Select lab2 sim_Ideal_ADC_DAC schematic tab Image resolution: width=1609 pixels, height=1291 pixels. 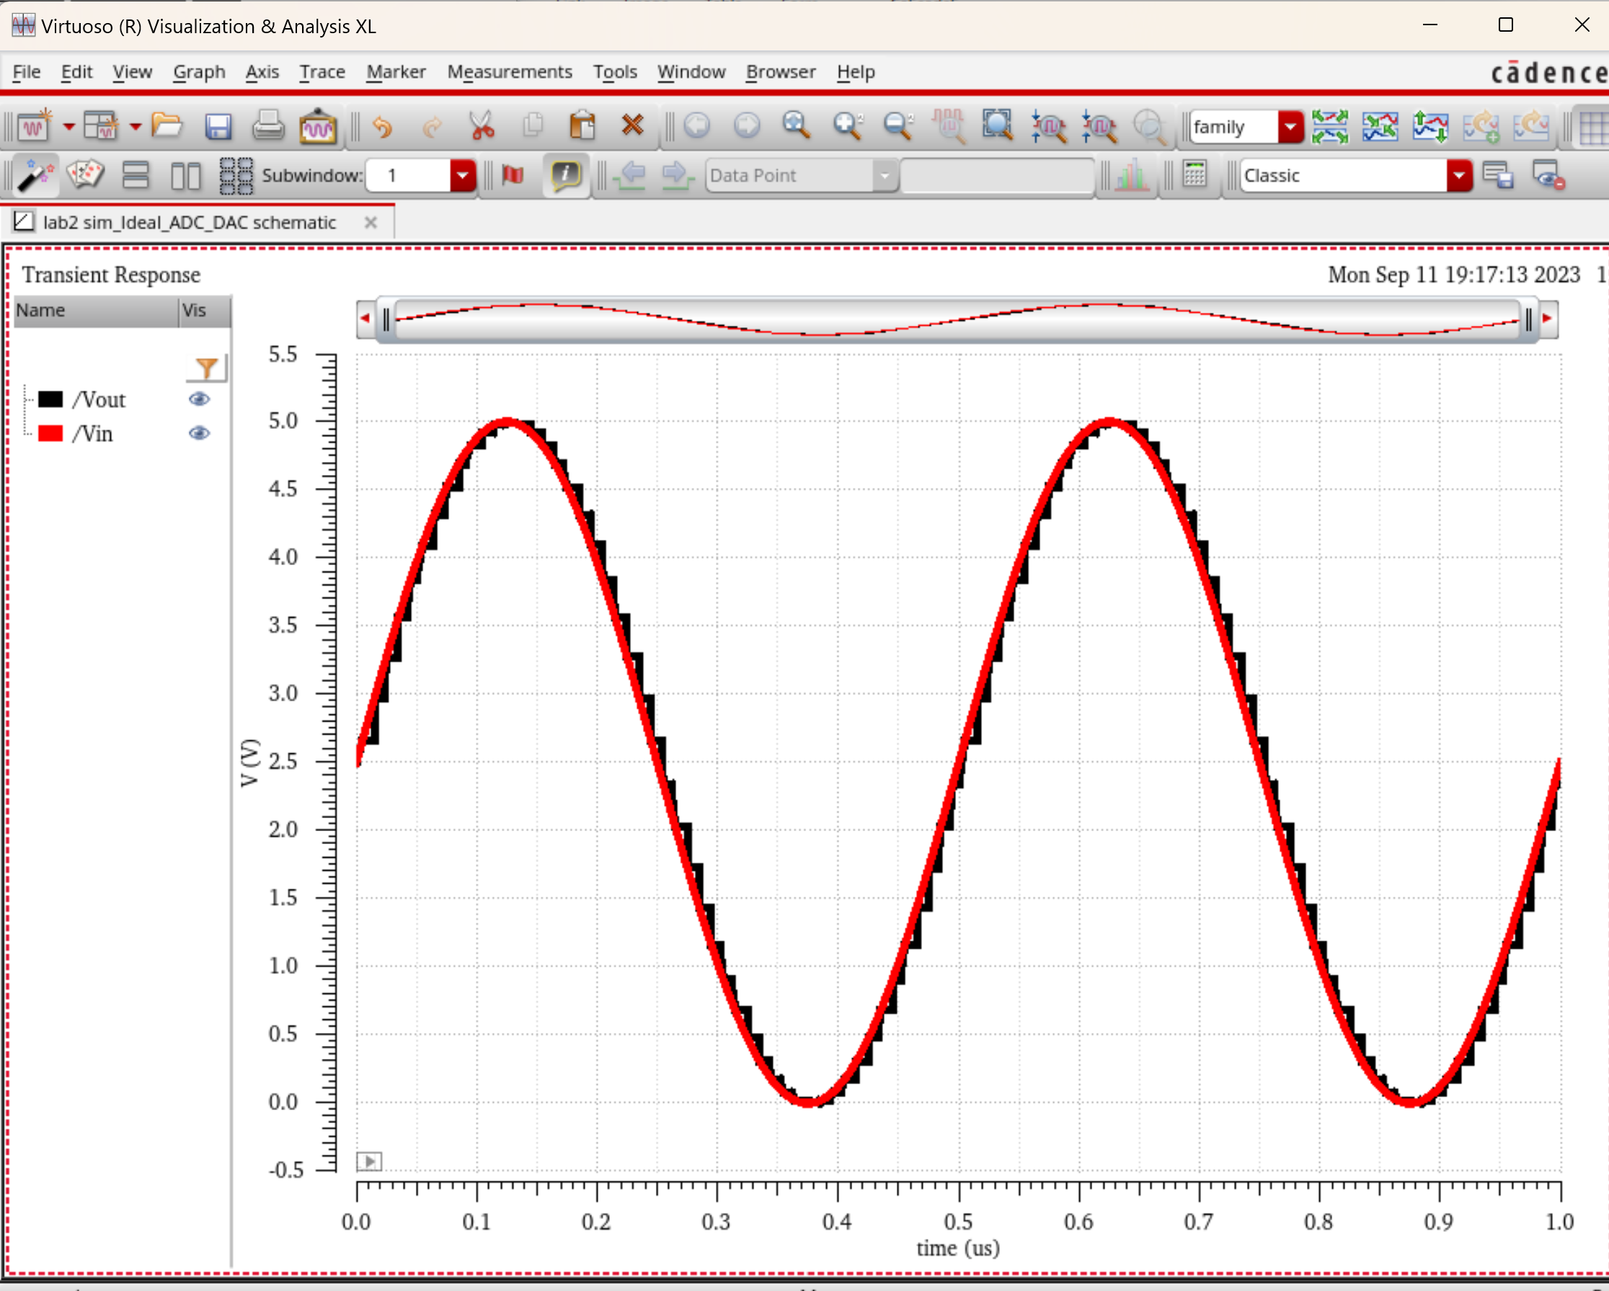189,223
